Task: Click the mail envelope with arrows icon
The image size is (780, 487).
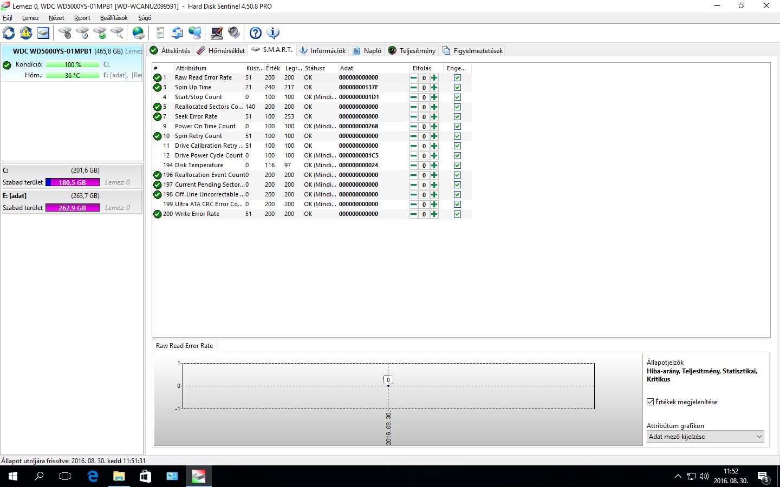Action: click(177, 33)
